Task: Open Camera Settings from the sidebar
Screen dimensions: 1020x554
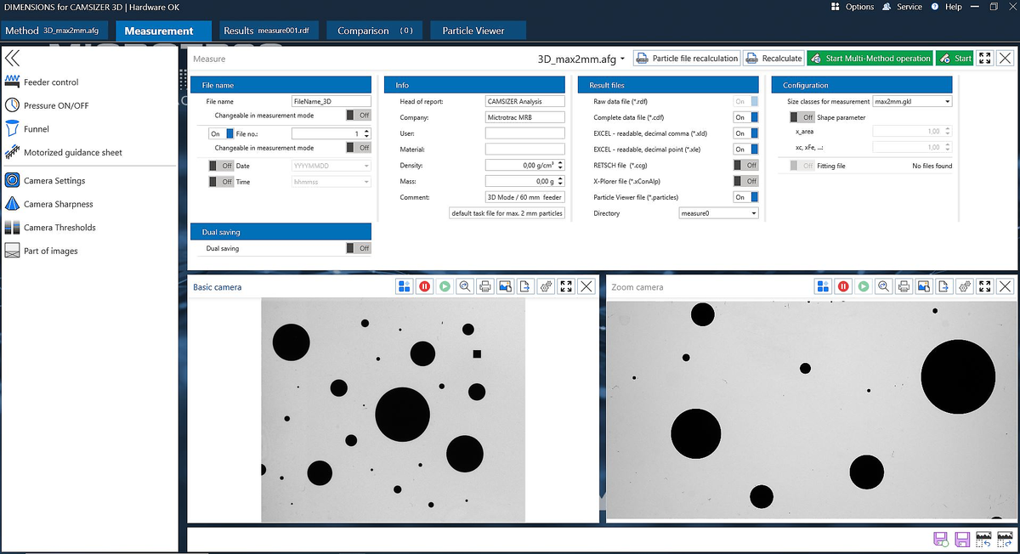Action: 60,180
